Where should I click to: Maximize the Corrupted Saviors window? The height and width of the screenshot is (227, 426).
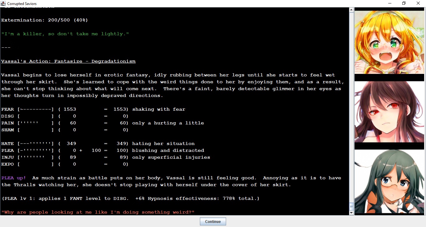click(x=404, y=3)
